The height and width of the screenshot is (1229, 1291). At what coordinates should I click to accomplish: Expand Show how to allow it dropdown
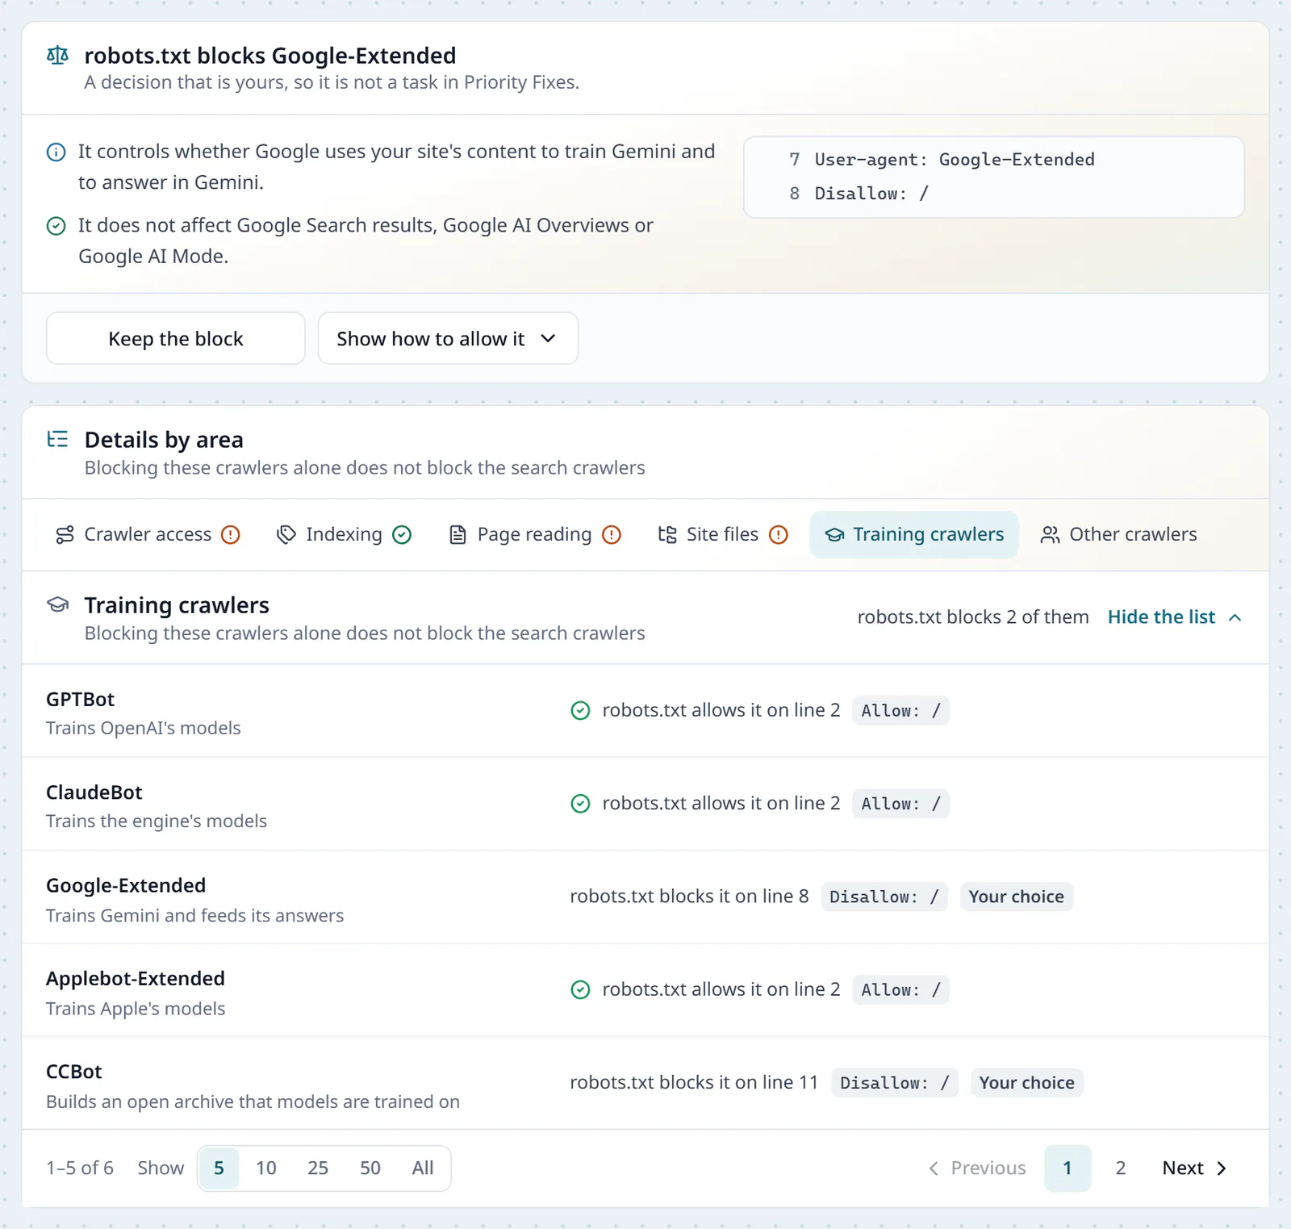(448, 339)
